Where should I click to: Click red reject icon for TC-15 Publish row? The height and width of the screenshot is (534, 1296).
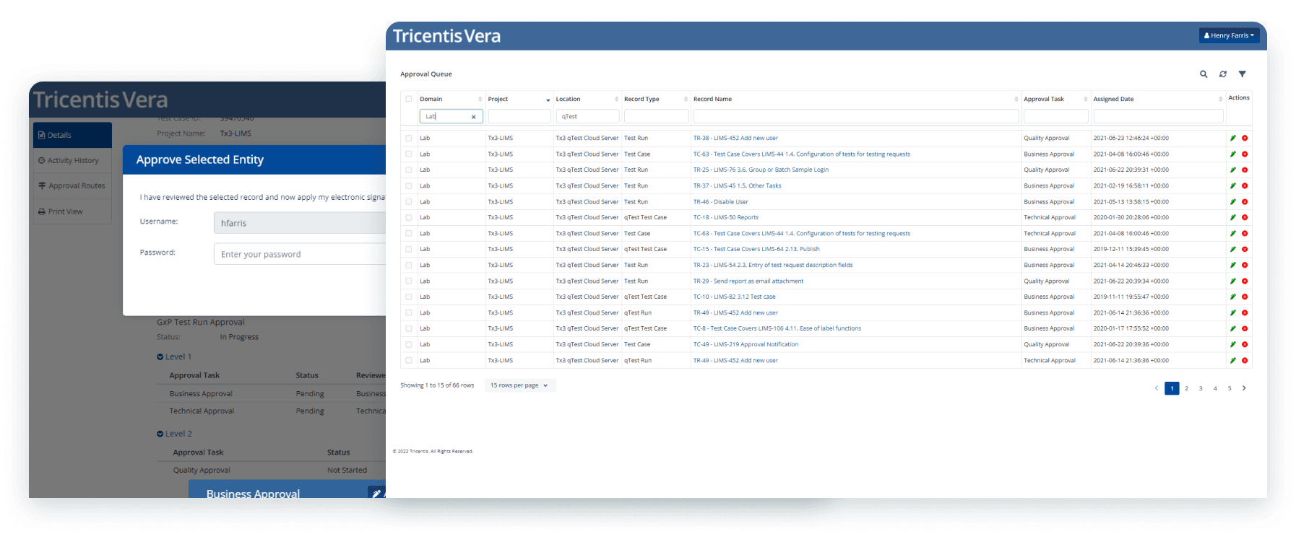1245,249
